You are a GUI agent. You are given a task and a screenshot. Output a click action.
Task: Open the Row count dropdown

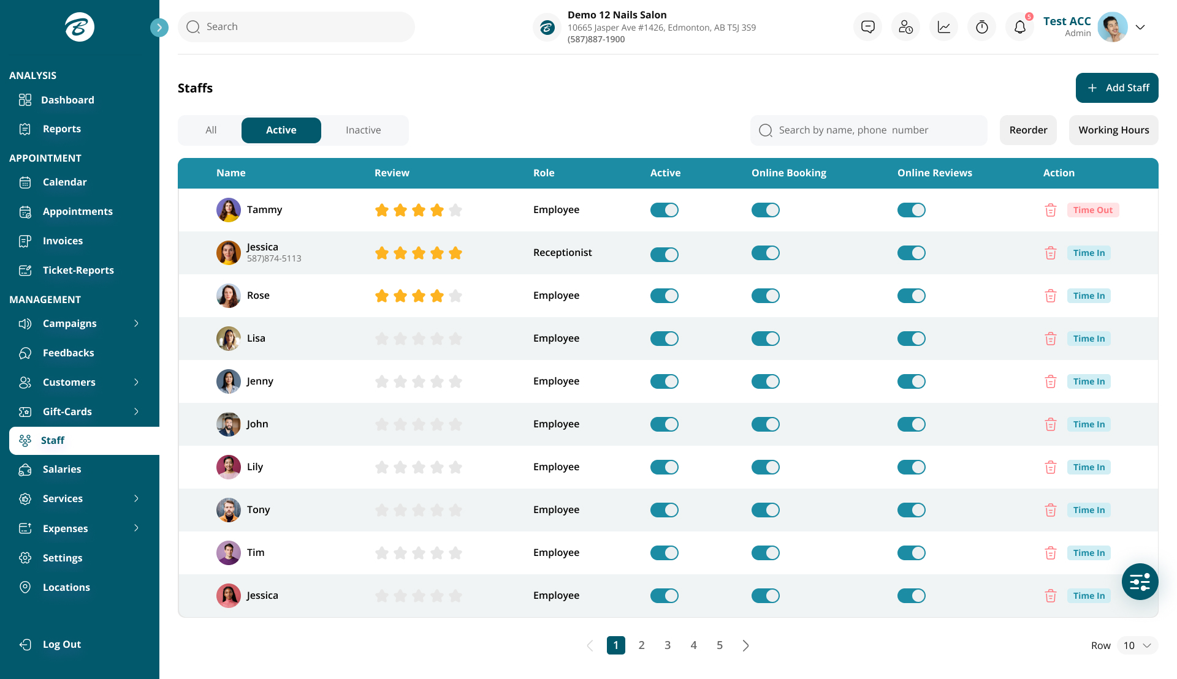coord(1136,645)
